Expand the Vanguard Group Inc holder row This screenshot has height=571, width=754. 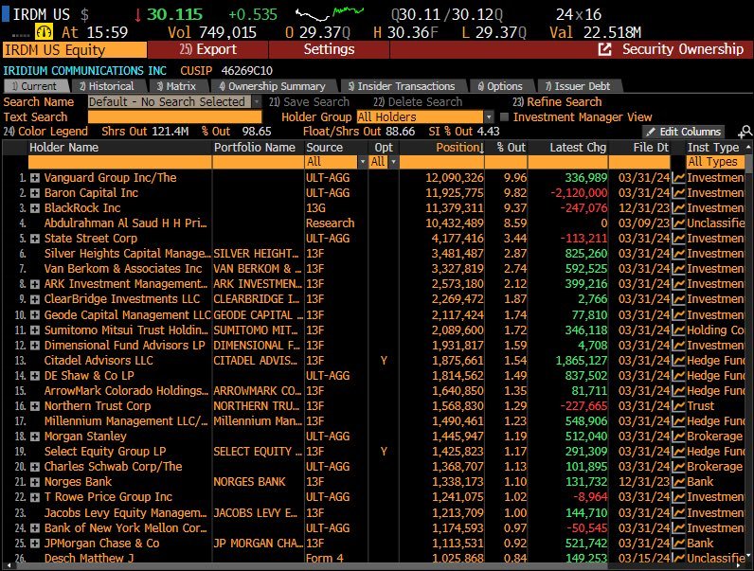(x=35, y=178)
